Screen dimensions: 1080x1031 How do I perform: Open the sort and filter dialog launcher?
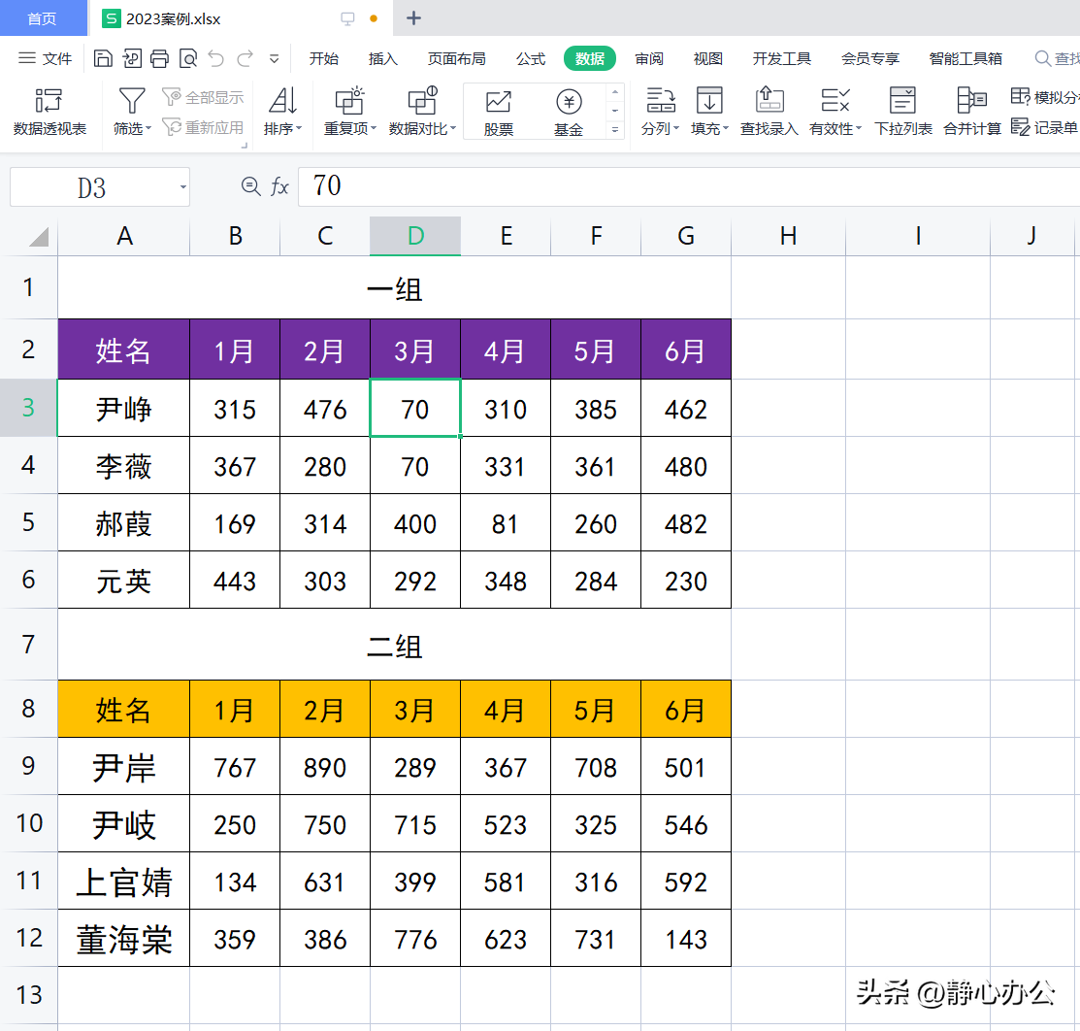point(245,146)
